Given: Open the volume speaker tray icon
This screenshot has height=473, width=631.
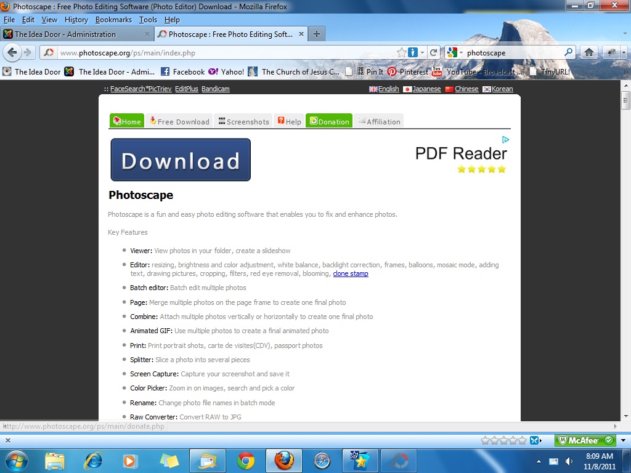Looking at the screenshot, I should click(x=569, y=461).
